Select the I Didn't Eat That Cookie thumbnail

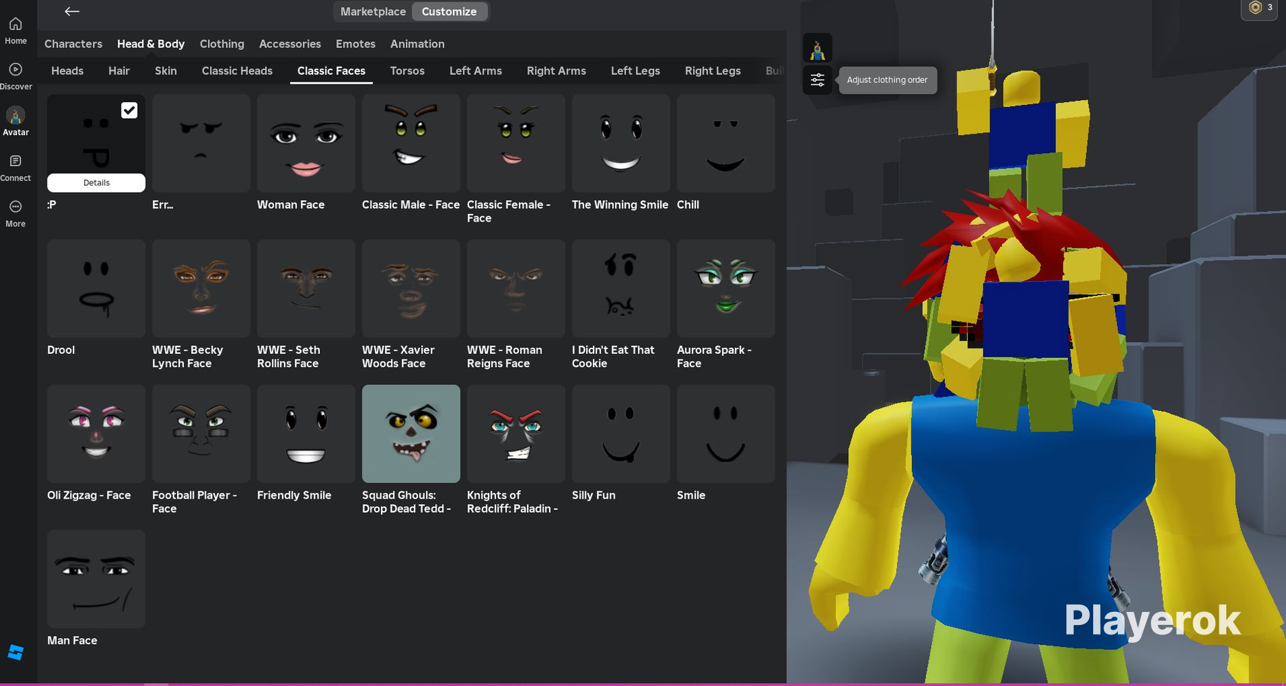[621, 289]
